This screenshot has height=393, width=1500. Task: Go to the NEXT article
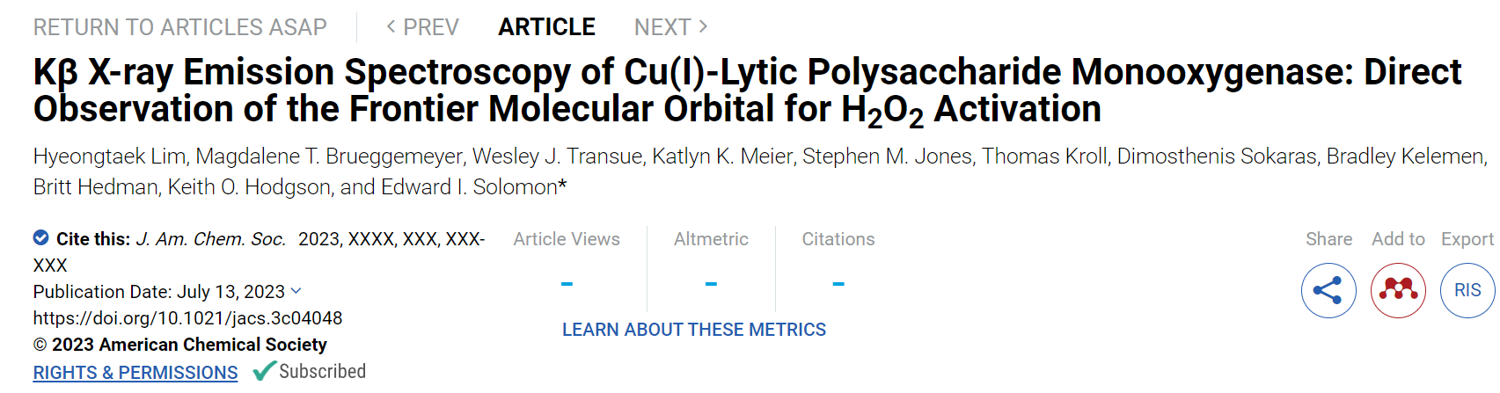click(x=671, y=27)
